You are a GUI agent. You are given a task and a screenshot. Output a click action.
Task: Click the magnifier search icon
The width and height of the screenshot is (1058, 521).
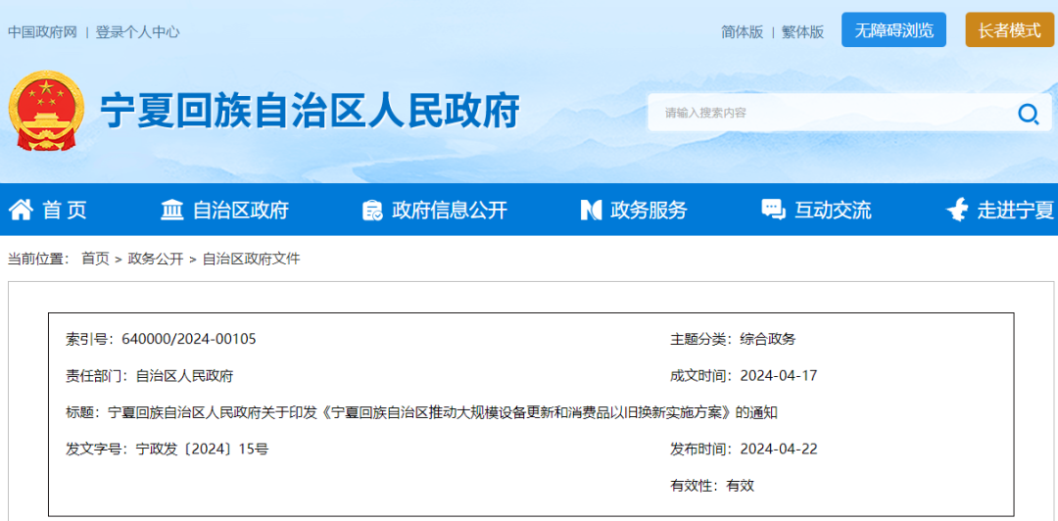pyautogui.click(x=1028, y=114)
